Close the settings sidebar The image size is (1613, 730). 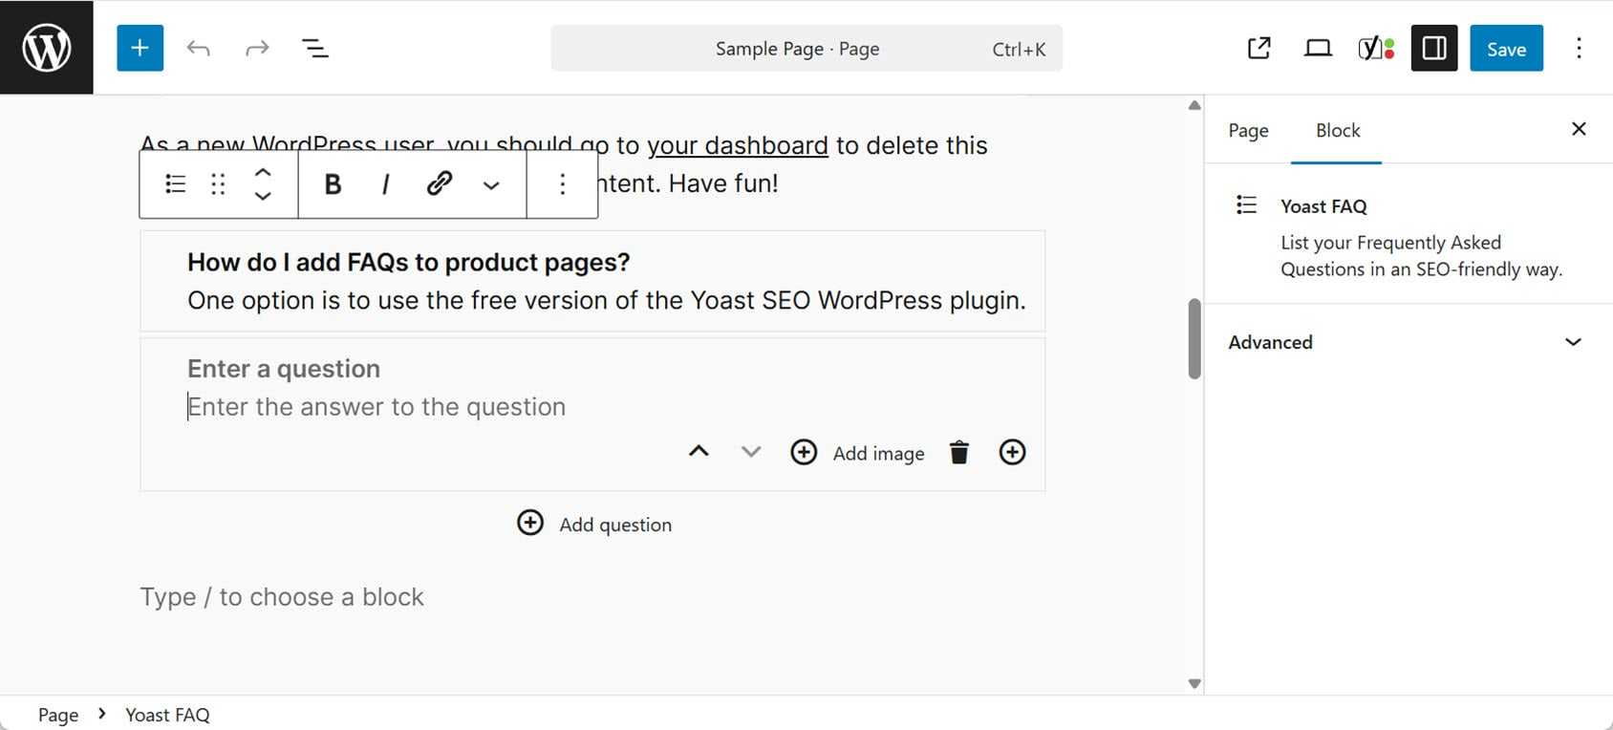tap(1579, 129)
